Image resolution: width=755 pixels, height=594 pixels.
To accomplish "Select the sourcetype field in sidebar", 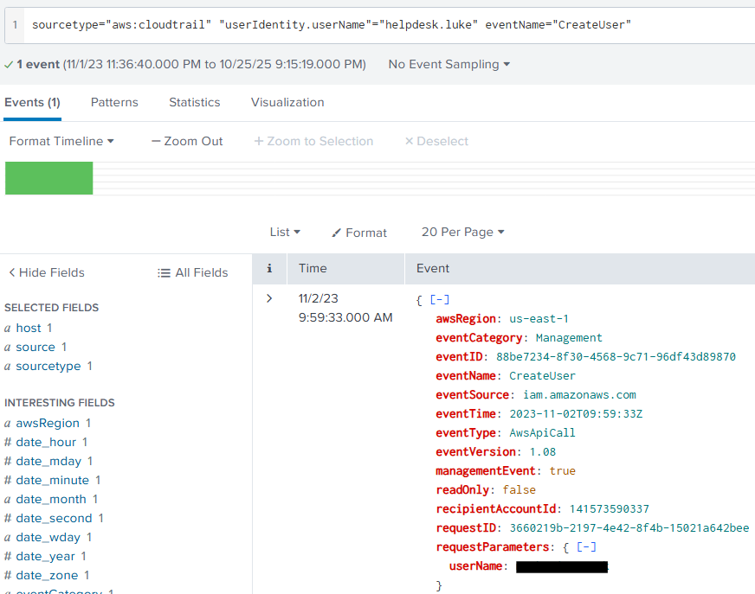I will pos(48,366).
